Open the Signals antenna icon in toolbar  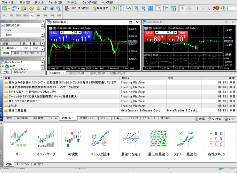[x=45, y=8]
